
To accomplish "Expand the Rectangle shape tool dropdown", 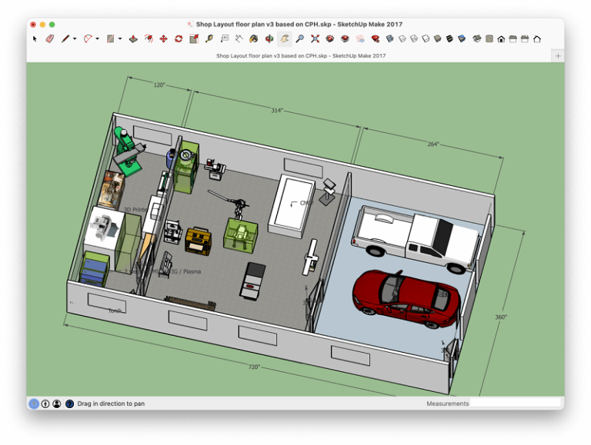I will click(x=120, y=38).
